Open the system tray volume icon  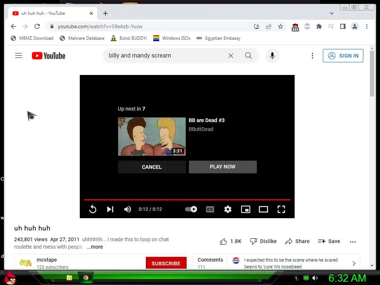click(x=315, y=278)
